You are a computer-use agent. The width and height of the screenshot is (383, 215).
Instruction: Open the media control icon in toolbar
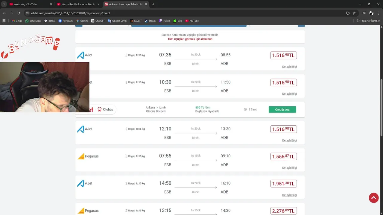tap(364, 13)
